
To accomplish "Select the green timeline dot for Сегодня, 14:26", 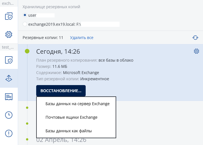I will tap(27, 51).
